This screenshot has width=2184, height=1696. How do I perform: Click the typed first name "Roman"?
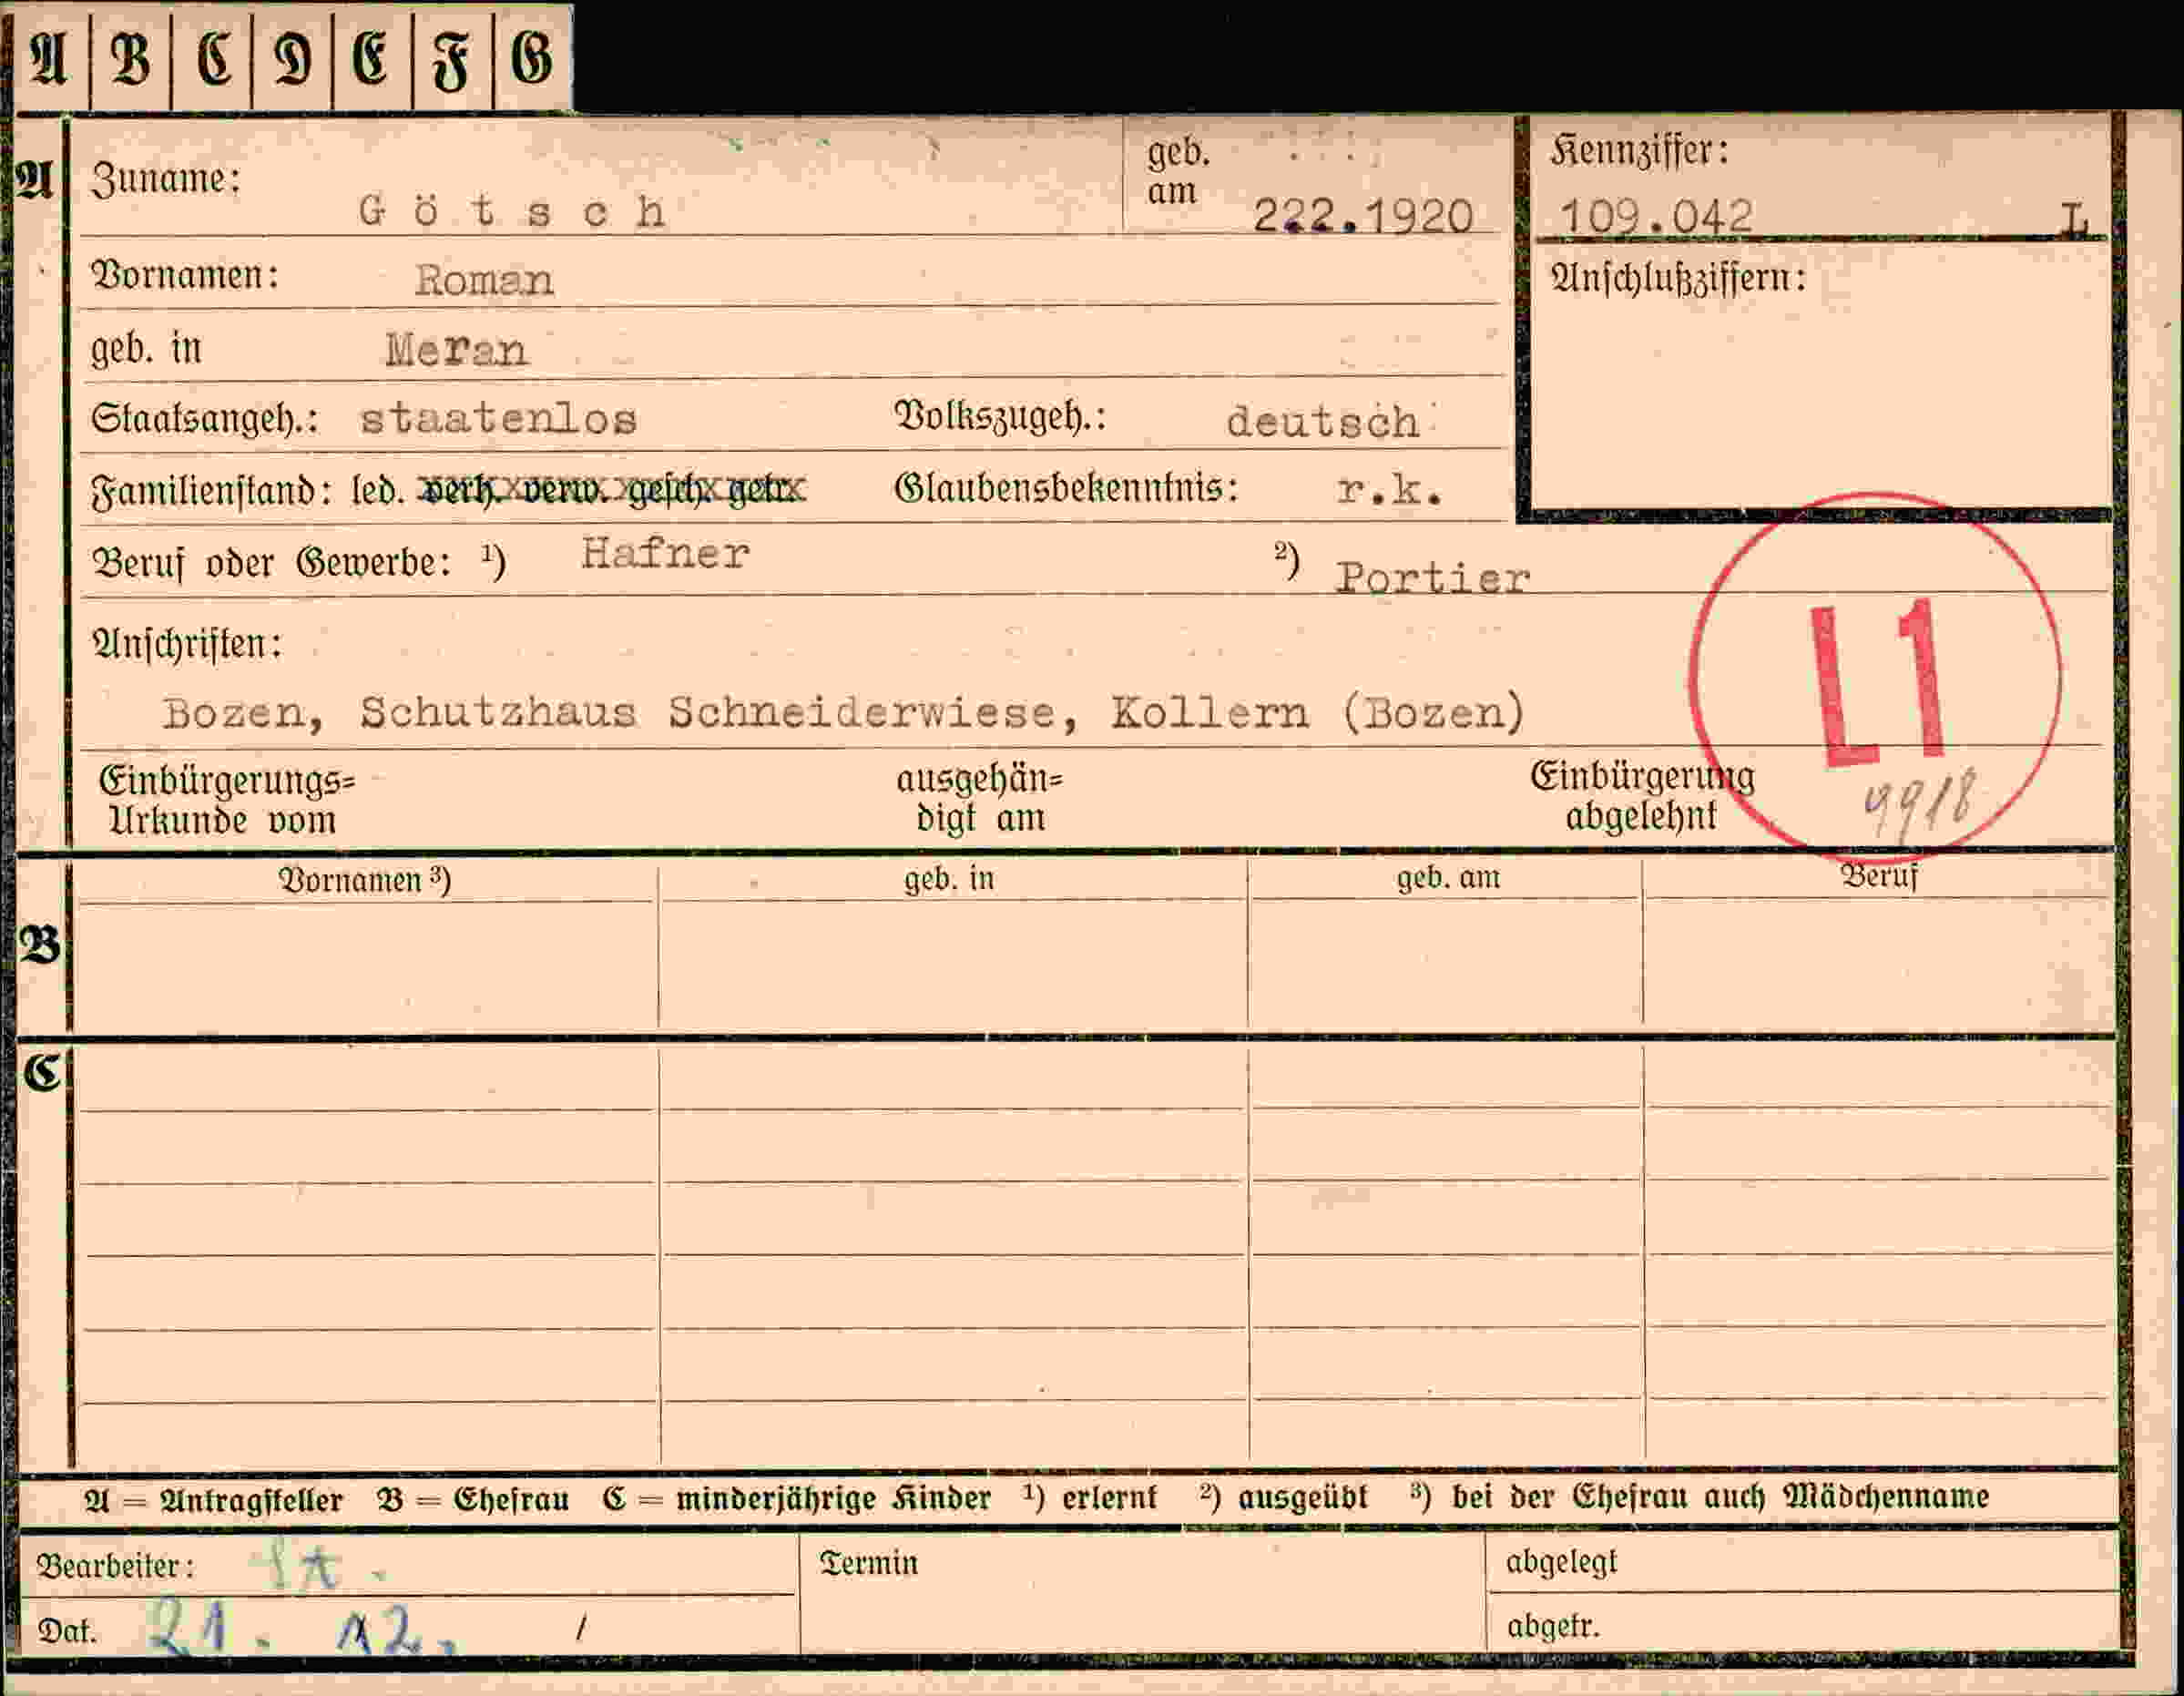[x=484, y=280]
